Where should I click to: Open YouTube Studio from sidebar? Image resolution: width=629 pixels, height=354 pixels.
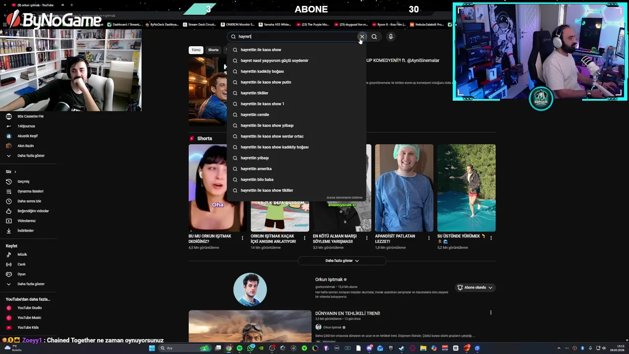coord(29,308)
